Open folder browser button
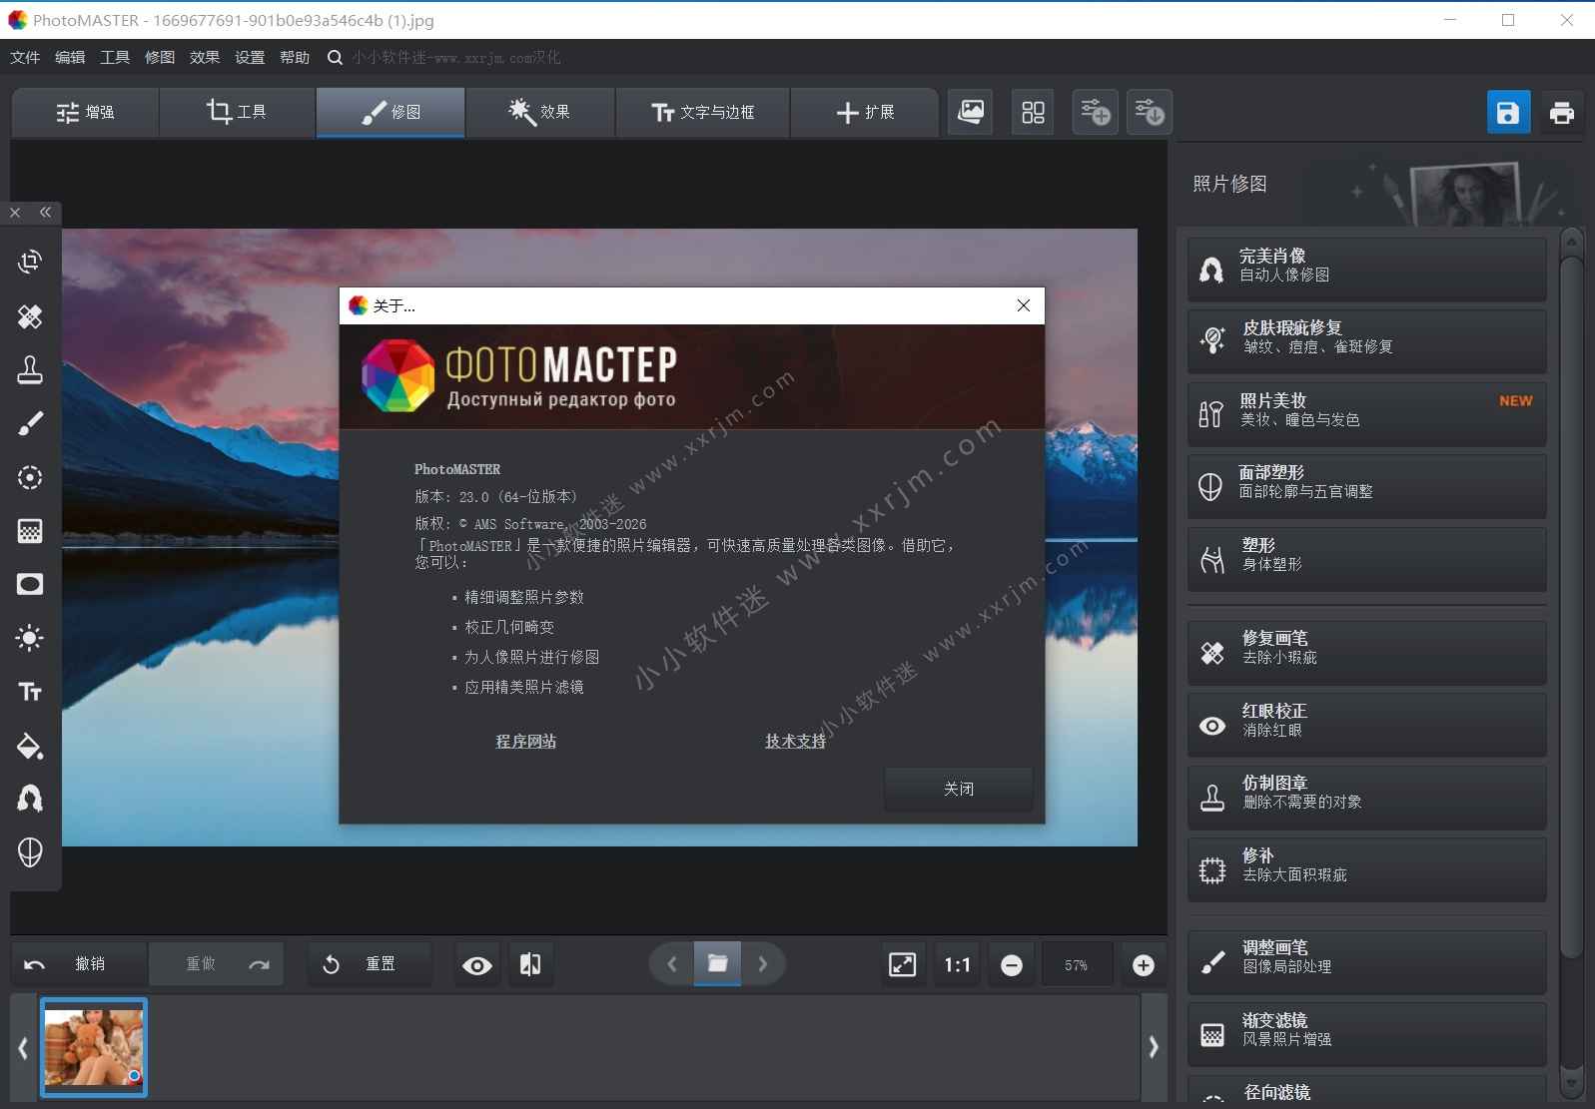The width and height of the screenshot is (1595, 1109). click(x=717, y=964)
